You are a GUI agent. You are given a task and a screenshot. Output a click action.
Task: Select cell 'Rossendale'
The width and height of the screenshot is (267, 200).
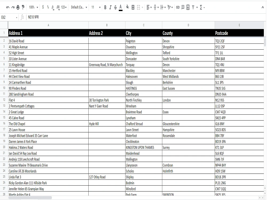pos(188,135)
